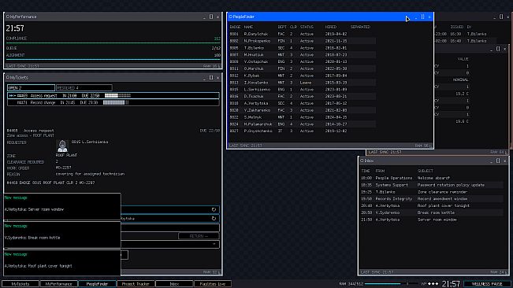
Task: Click the STATUS column header in PeopleFinder
Action: (307, 27)
